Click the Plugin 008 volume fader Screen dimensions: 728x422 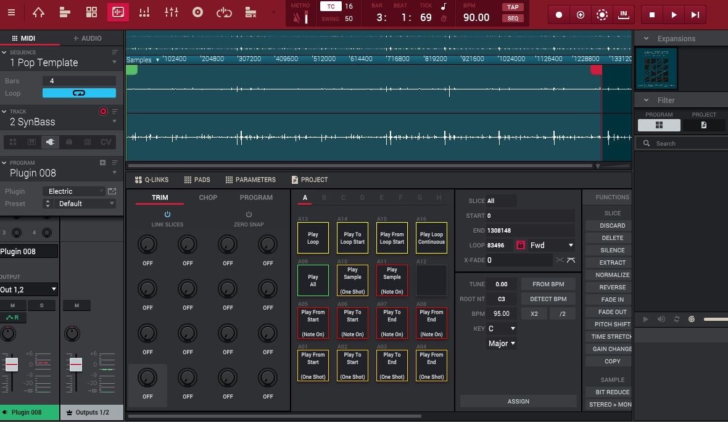tap(12, 365)
